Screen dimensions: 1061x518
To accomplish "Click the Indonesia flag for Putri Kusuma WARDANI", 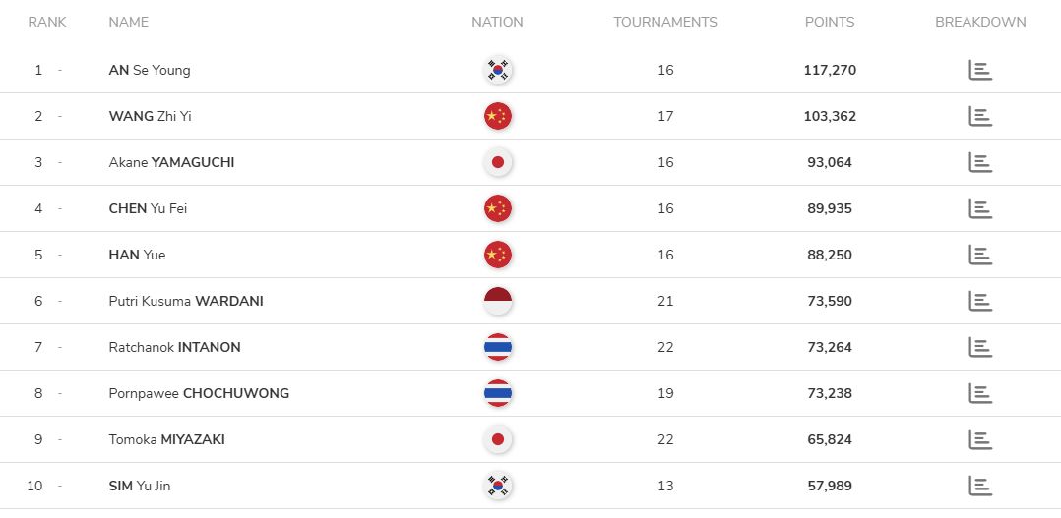I will click(498, 301).
